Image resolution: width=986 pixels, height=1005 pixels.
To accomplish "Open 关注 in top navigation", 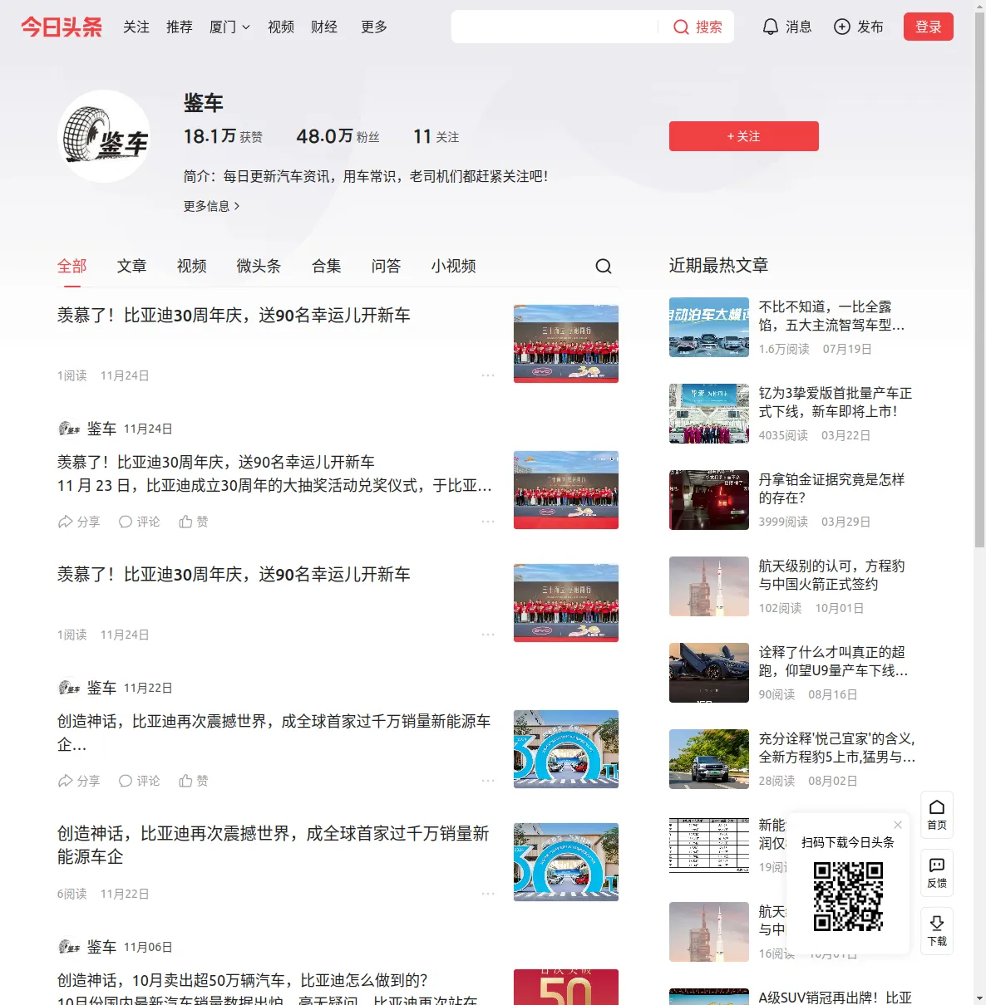I will tap(136, 27).
